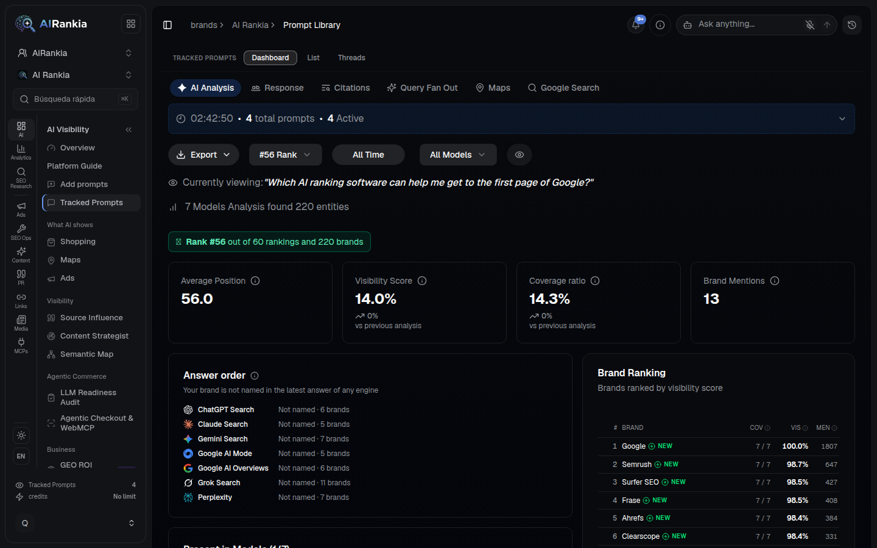Screen dimensions: 877x548
Task: Toggle the sidebar panel icon near breadcrumbs
Action: click(x=167, y=25)
